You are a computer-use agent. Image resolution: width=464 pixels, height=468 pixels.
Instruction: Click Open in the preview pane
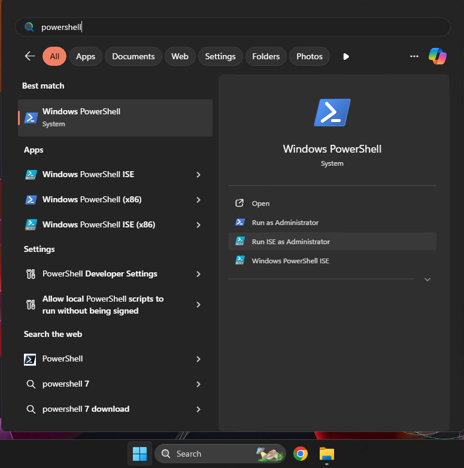[x=260, y=203]
